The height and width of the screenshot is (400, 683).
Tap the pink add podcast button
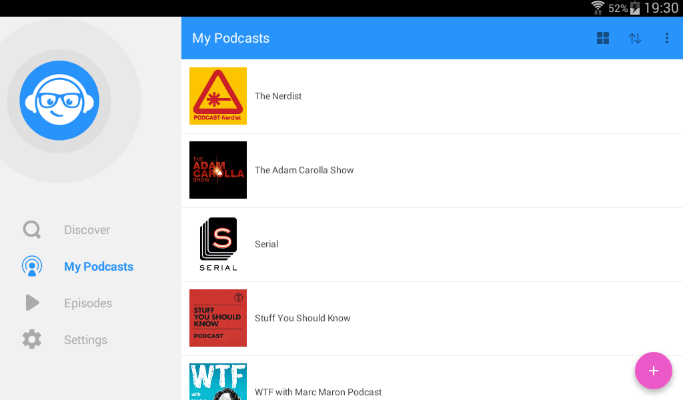pos(654,371)
